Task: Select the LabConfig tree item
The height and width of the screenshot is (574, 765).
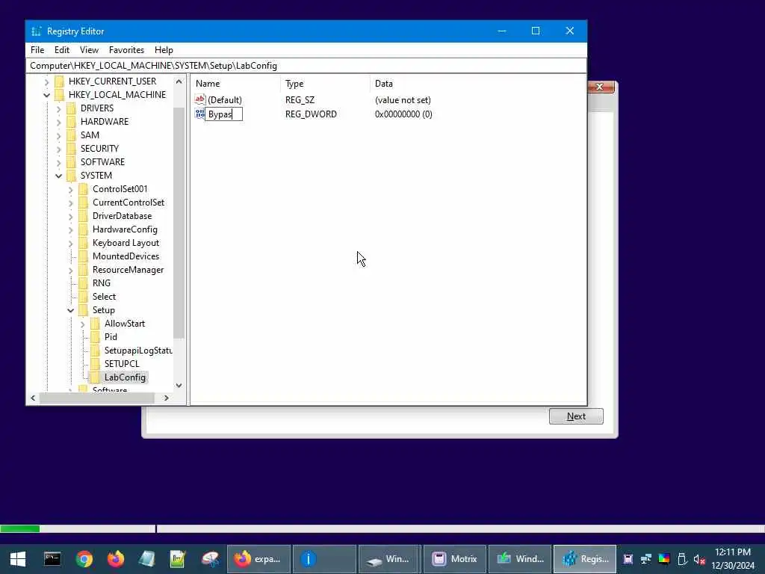Action: (x=125, y=377)
